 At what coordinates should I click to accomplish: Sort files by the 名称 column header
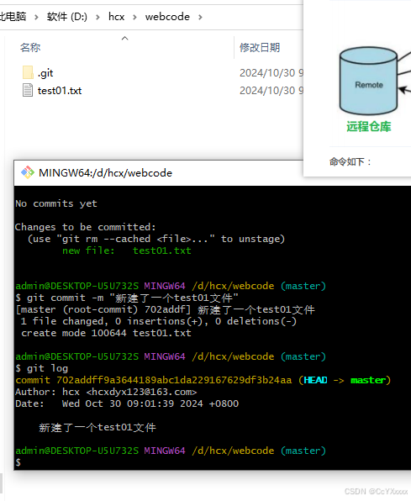(x=30, y=48)
